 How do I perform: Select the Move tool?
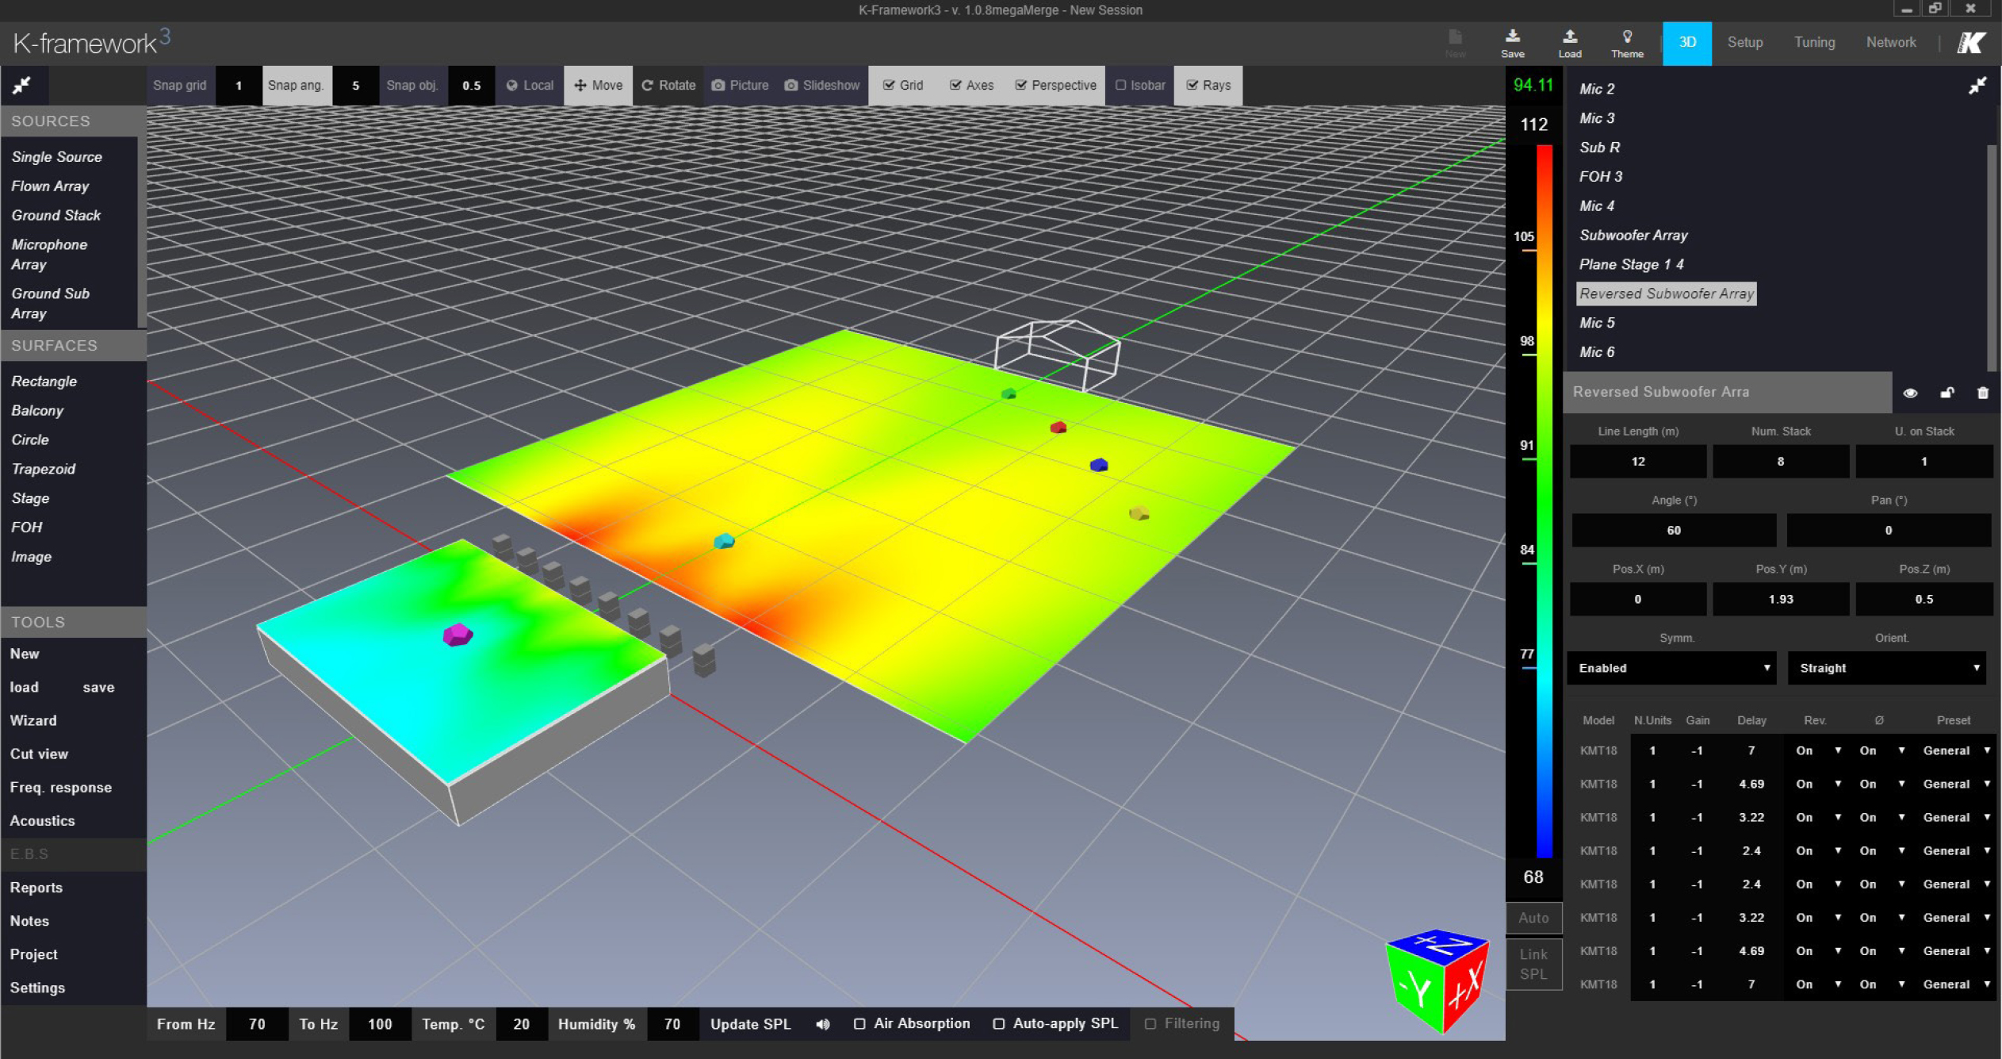(599, 85)
